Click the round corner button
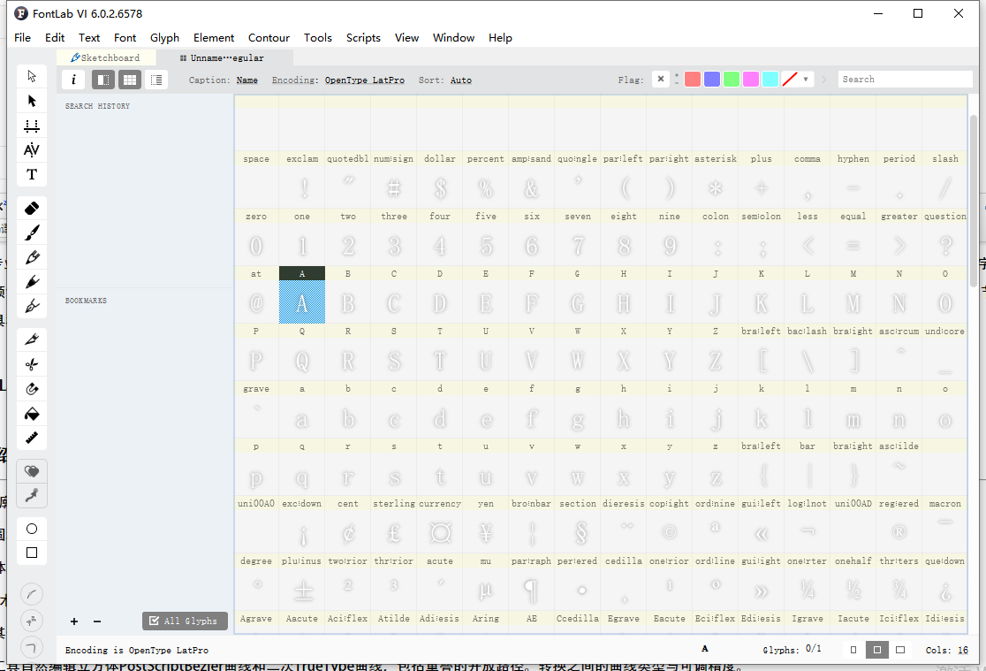The width and height of the screenshot is (986, 671). tap(32, 646)
